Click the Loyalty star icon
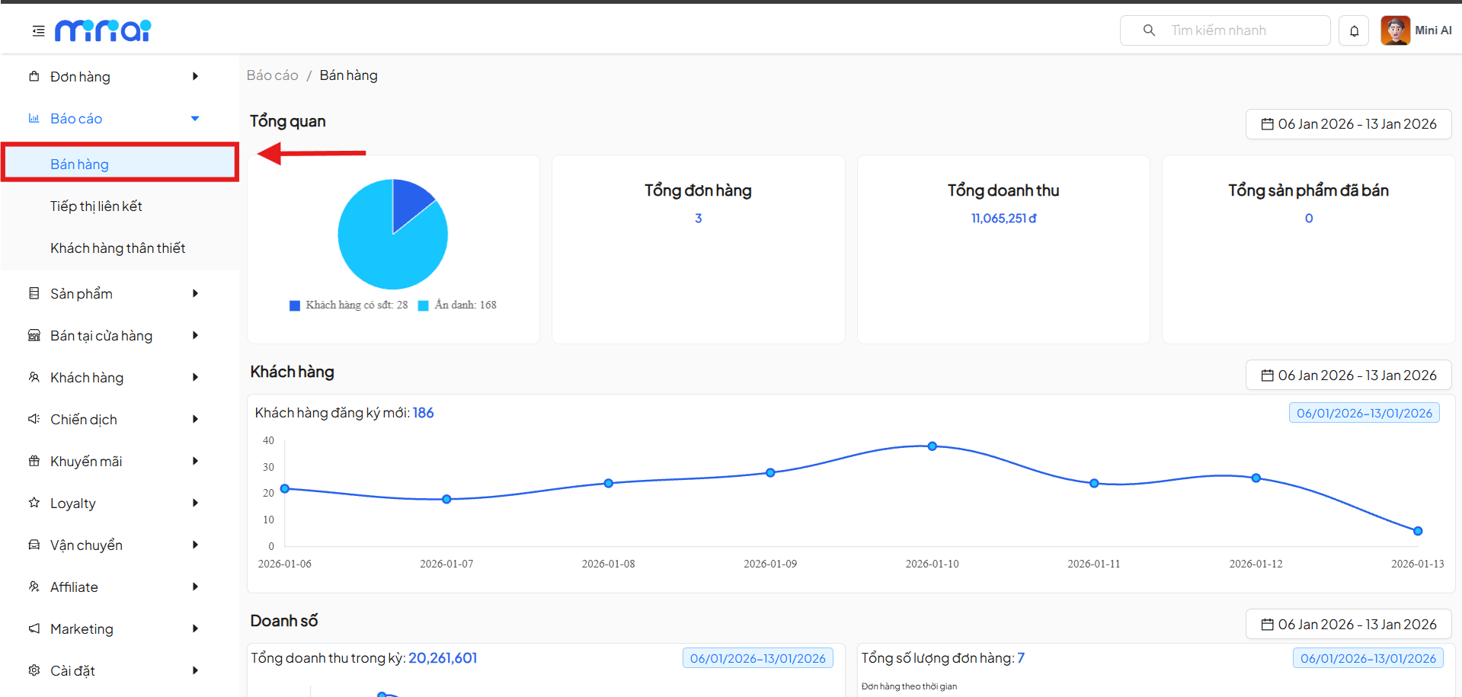The image size is (1462, 697). (34, 503)
